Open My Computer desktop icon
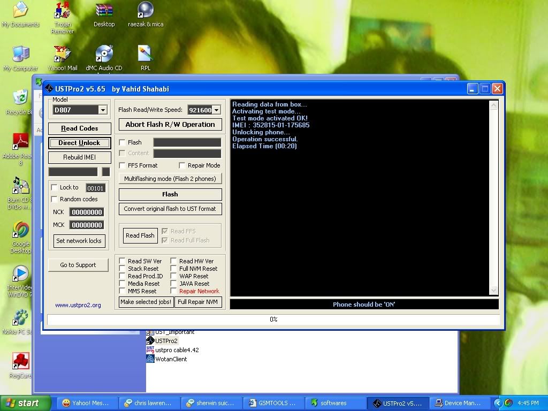The image size is (548, 411). pos(21,58)
